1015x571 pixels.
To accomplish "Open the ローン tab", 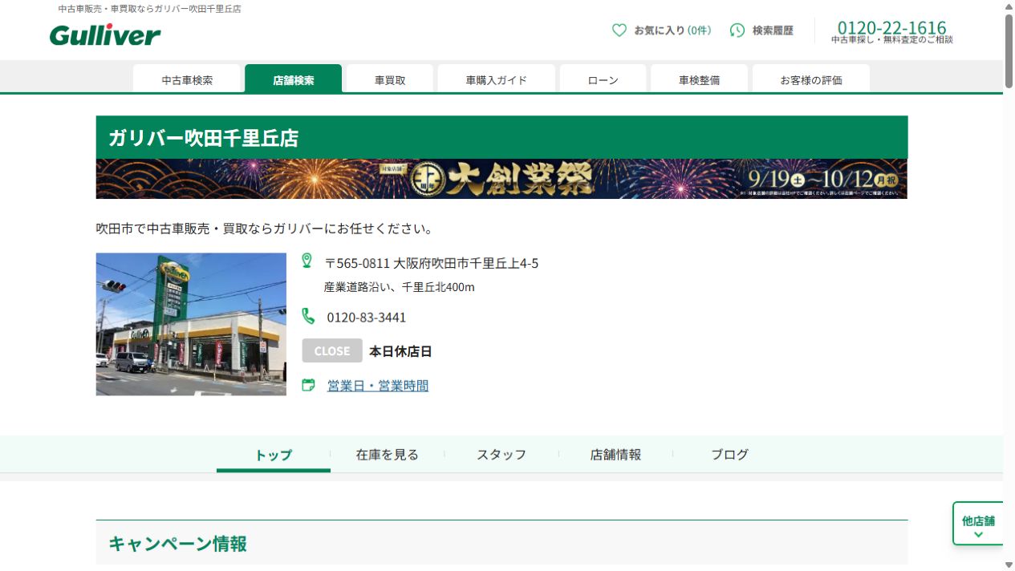I will click(603, 79).
